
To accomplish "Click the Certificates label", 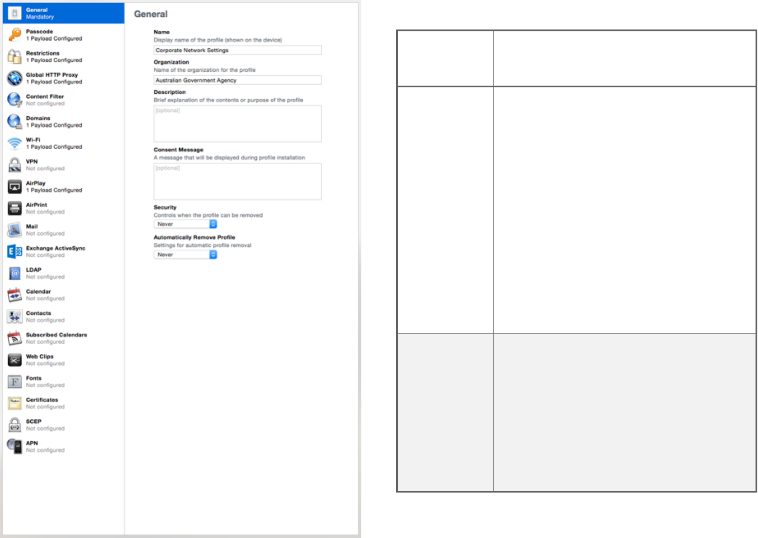I will pyautogui.click(x=42, y=400).
